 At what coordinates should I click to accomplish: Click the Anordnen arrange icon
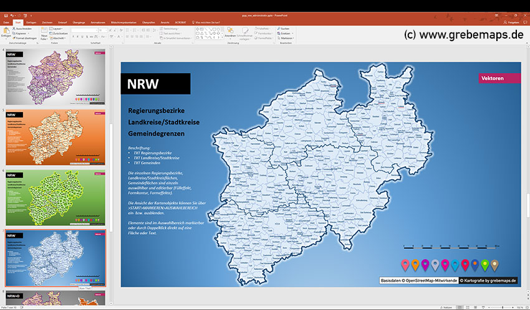(230, 31)
